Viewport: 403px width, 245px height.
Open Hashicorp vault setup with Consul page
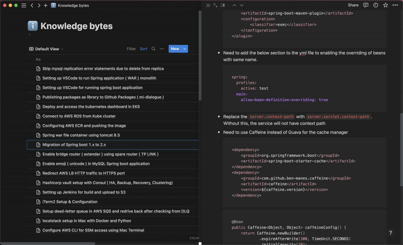click(107, 182)
